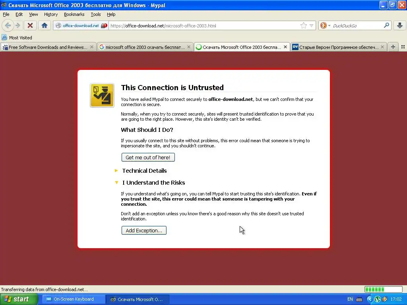This screenshot has width=407, height=305.
Task: Open the Most Visited bookmarks folder
Action: (x=17, y=38)
